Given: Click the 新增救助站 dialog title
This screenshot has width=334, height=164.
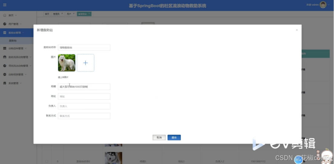Looking at the screenshot, I should click(45, 30).
